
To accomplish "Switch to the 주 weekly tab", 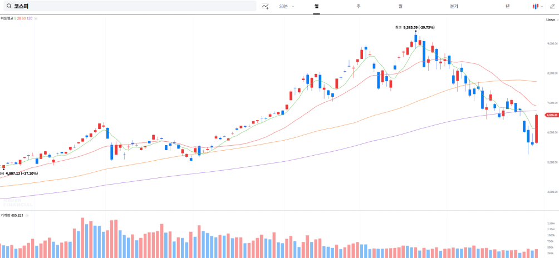I will [359, 6].
